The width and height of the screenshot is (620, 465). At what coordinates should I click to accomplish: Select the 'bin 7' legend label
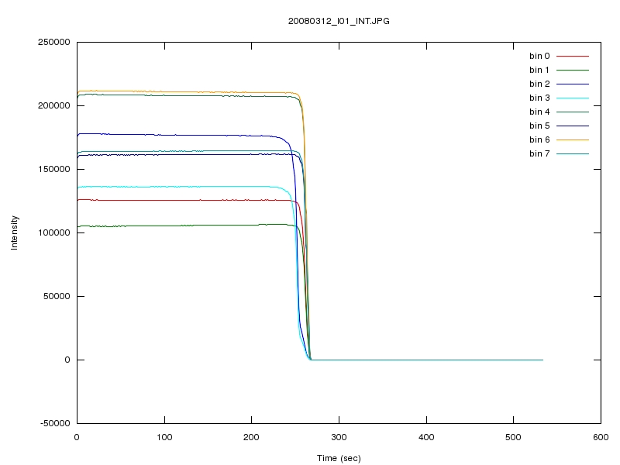(539, 153)
